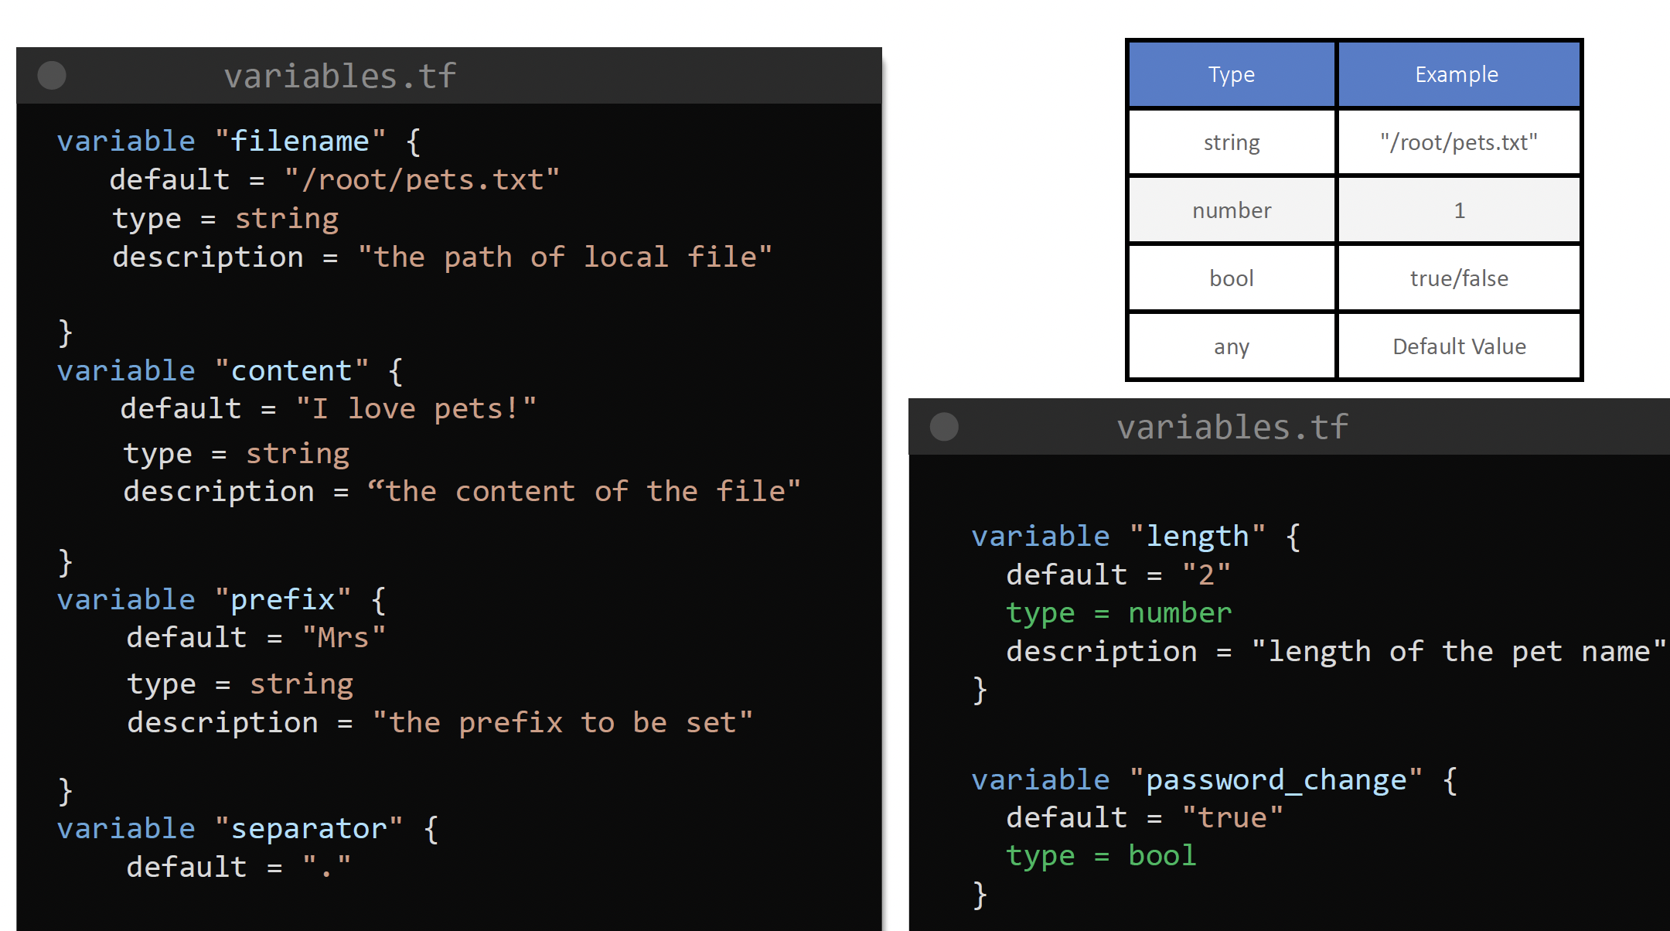Click variable "filename" declaration line
Image resolution: width=1670 pixels, height=931 pixels.
tap(238, 142)
